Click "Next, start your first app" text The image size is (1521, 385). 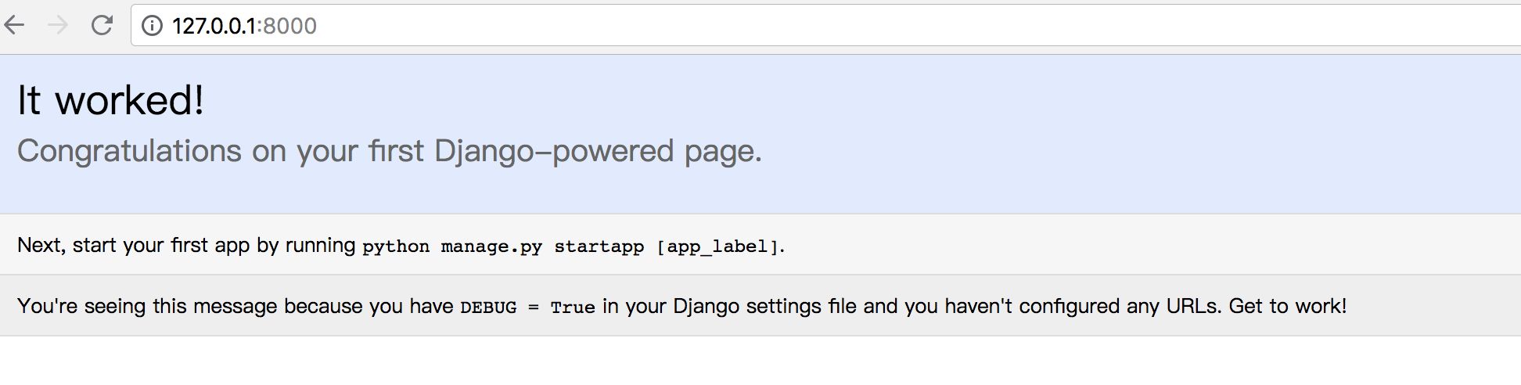coord(133,245)
